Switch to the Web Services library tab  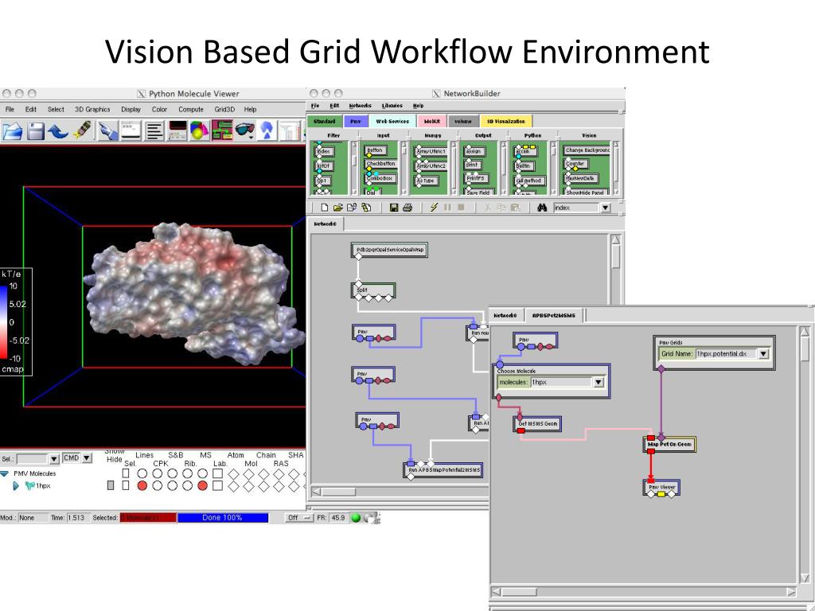[392, 121]
